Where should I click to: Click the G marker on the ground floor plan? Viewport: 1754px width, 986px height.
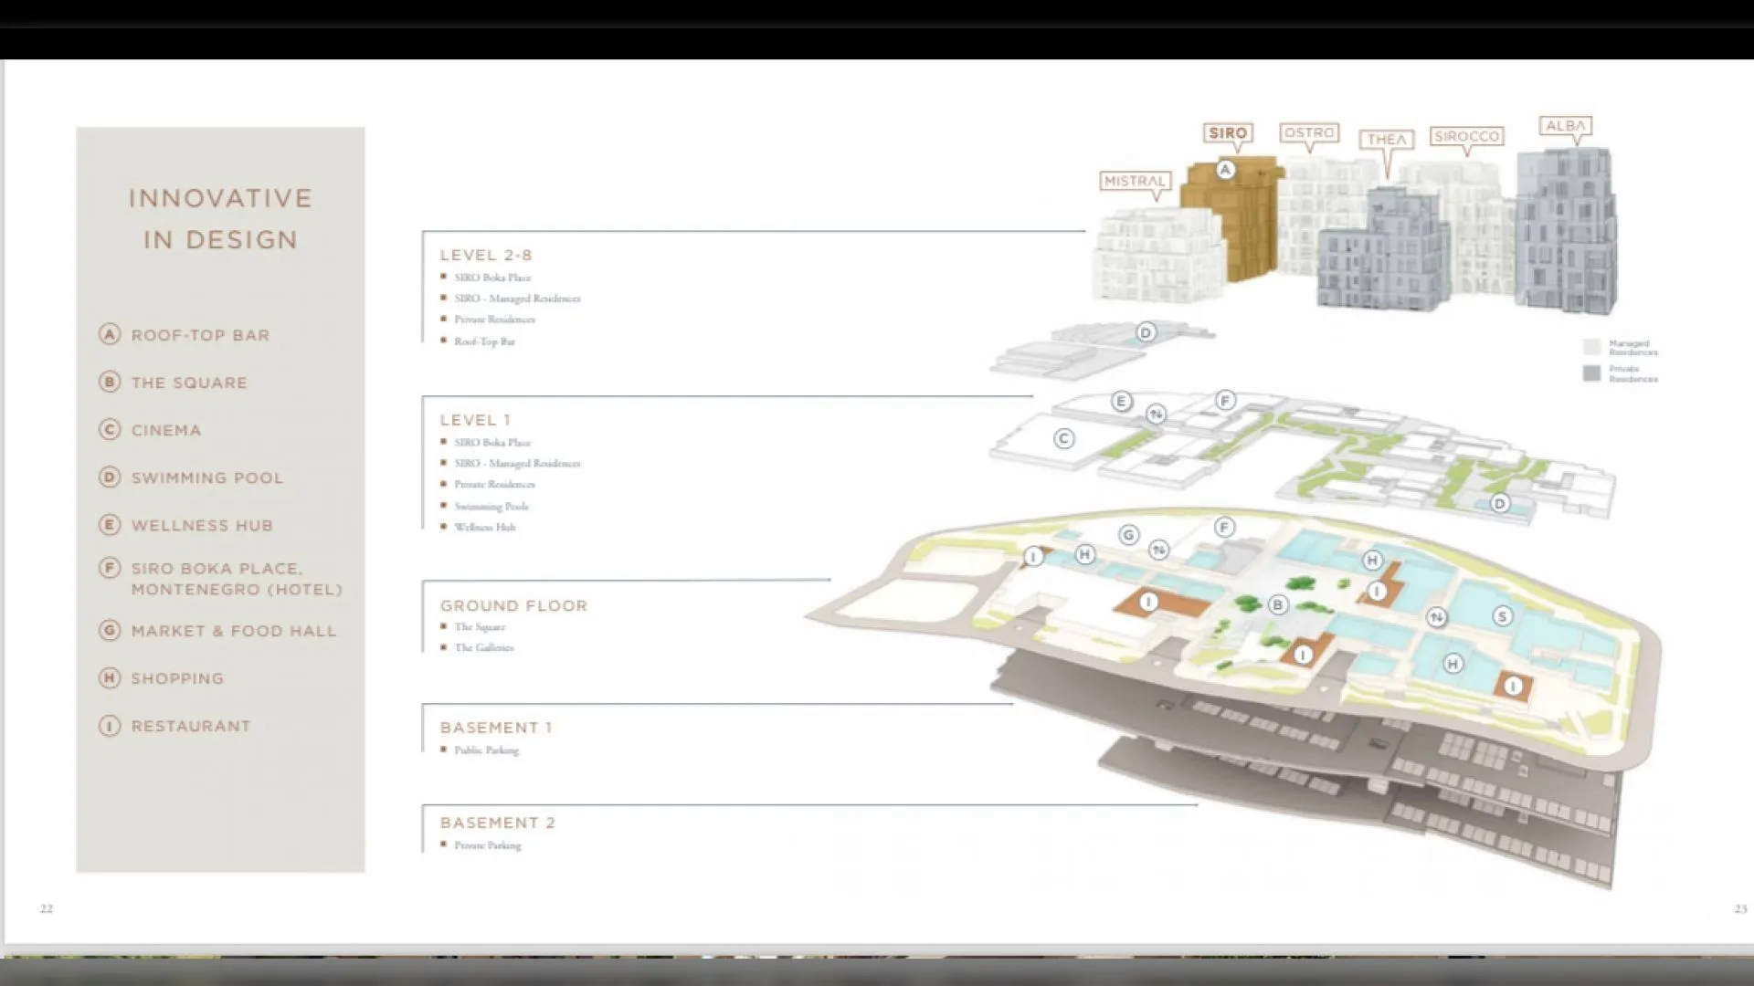(1129, 535)
